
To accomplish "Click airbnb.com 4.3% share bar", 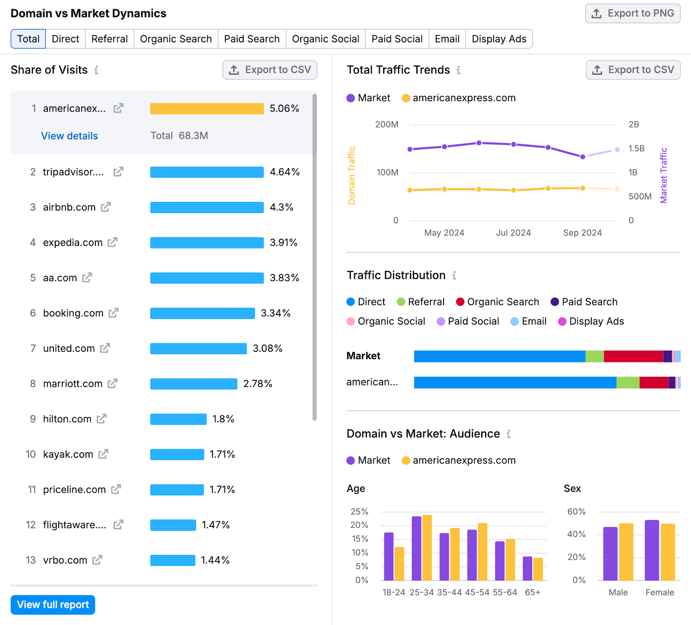I will [207, 207].
